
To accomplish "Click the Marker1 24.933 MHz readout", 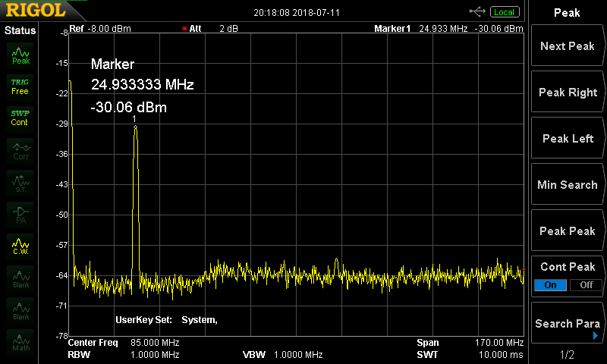I will coord(421,29).
